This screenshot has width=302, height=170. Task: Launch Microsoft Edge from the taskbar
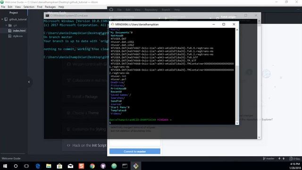[38, 166]
